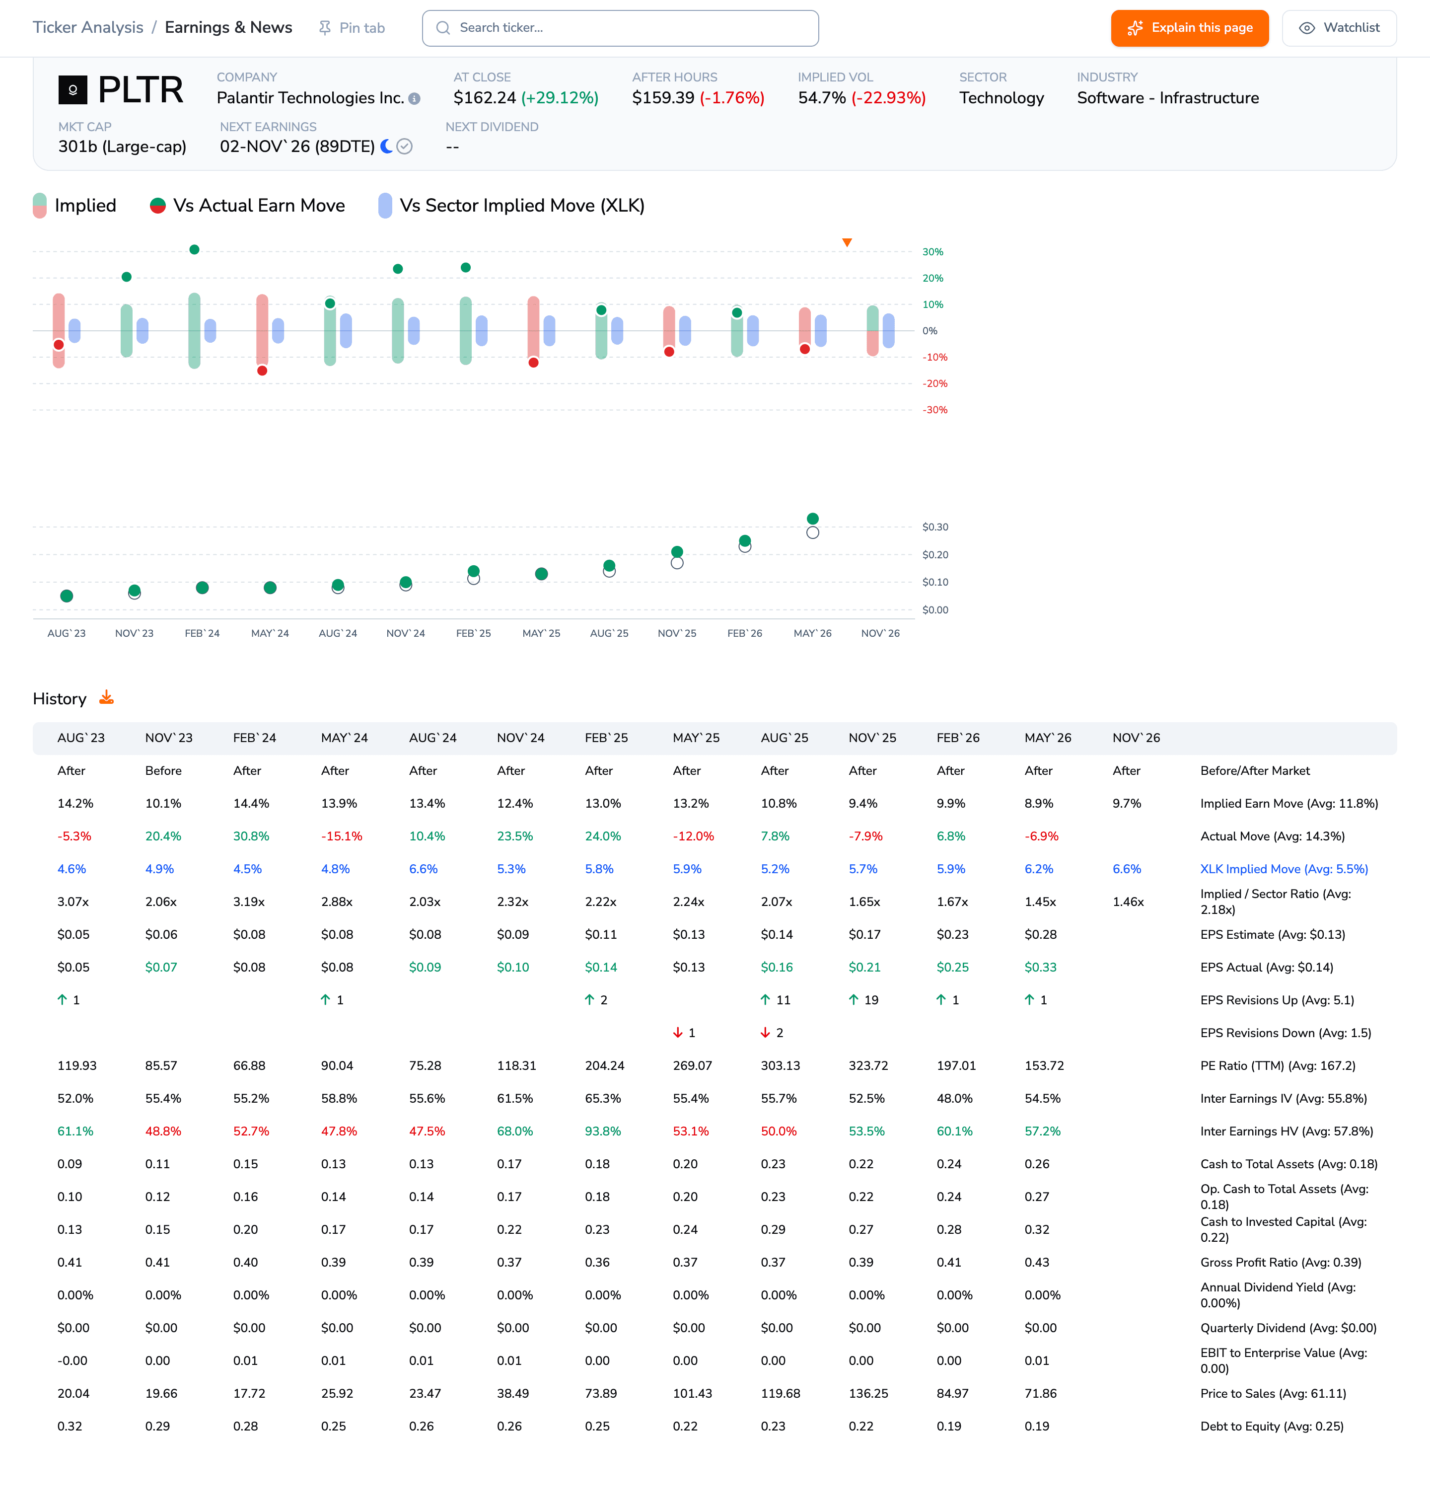1430x1506 pixels.
Task: Click the 65.3% inter earnings IV value
Action: (602, 1098)
